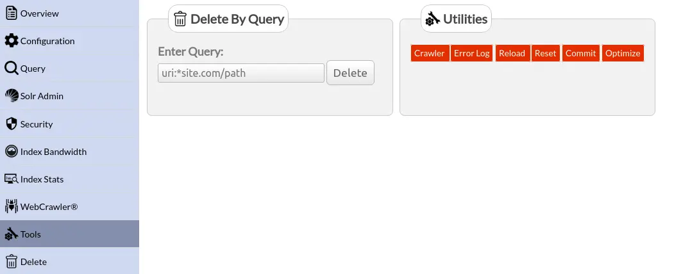Open the Index Stats menu item

pos(42,179)
